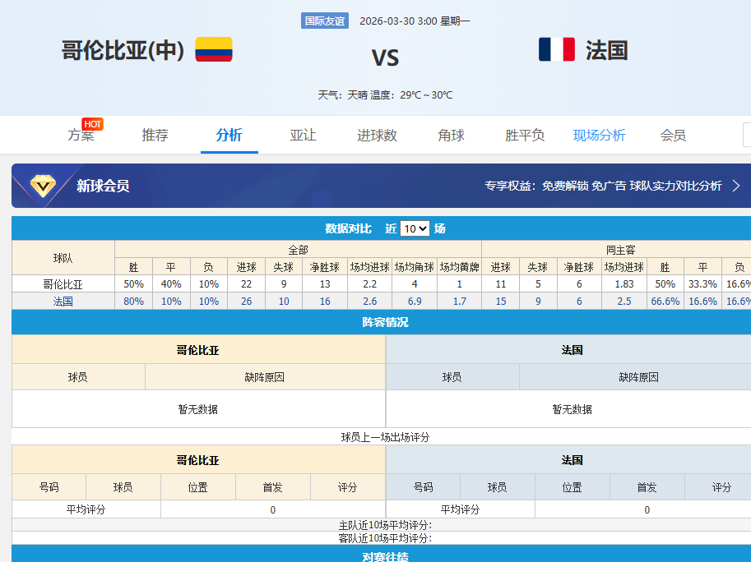Click the France flag icon
The height and width of the screenshot is (562, 751).
pos(557,49)
